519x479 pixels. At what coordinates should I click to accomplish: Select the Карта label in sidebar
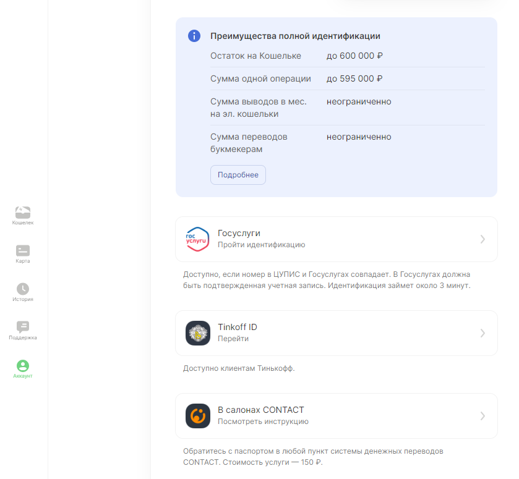(x=23, y=261)
